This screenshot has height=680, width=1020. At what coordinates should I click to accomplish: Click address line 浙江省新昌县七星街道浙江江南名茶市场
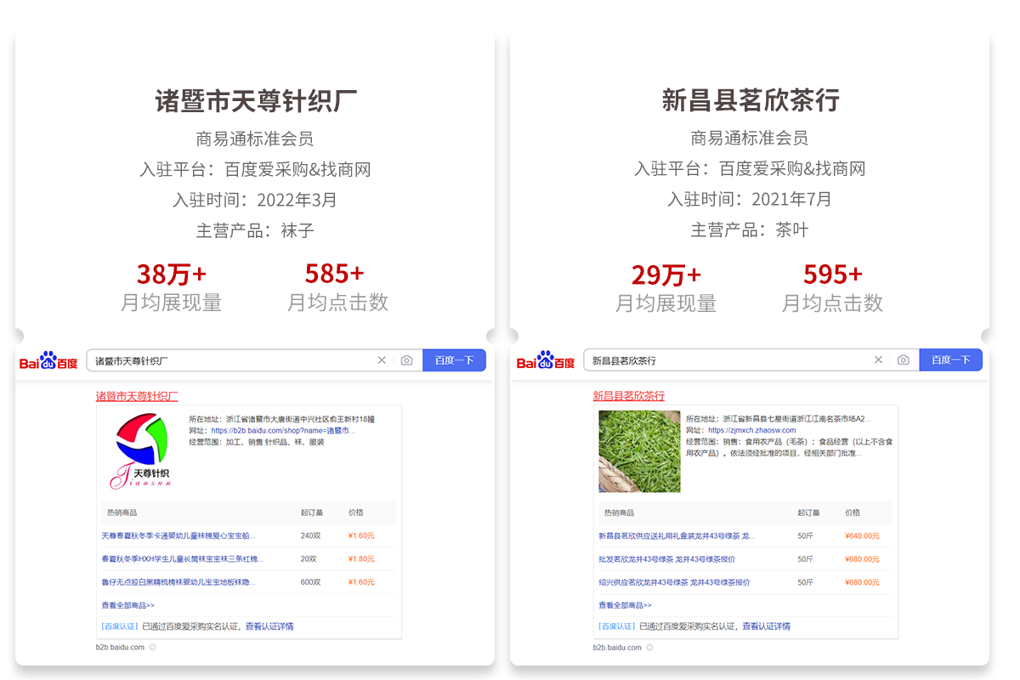click(779, 419)
